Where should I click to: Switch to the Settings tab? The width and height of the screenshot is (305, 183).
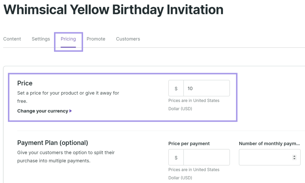(41, 39)
